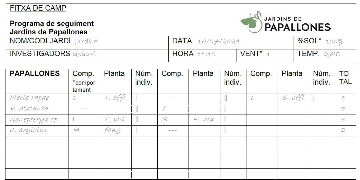
Task: Click the %SOL field showing 100%
Action: 325,43
